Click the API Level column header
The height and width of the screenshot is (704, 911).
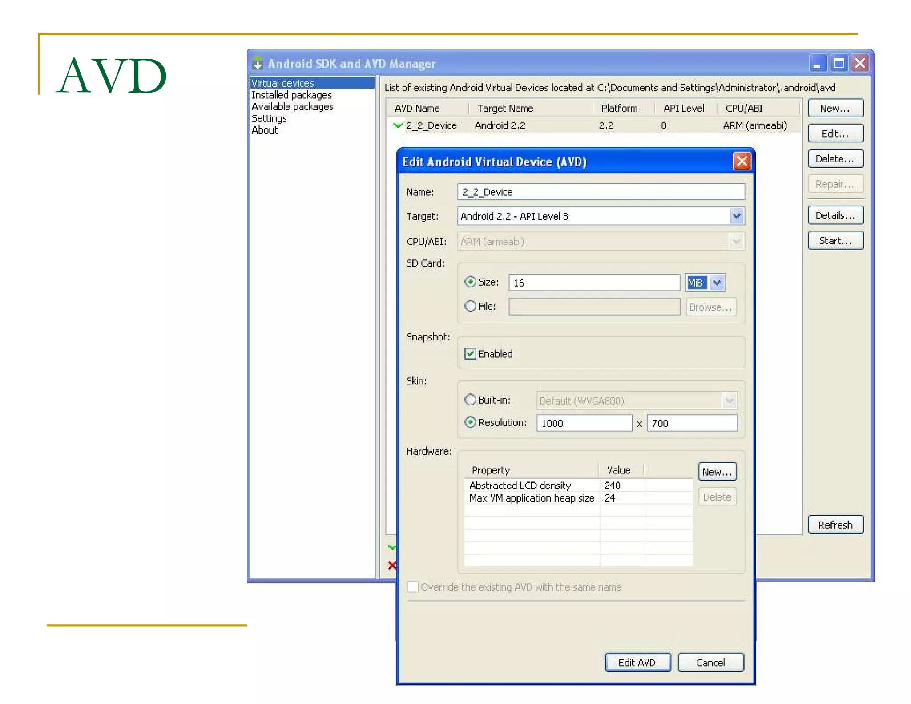tap(686, 108)
